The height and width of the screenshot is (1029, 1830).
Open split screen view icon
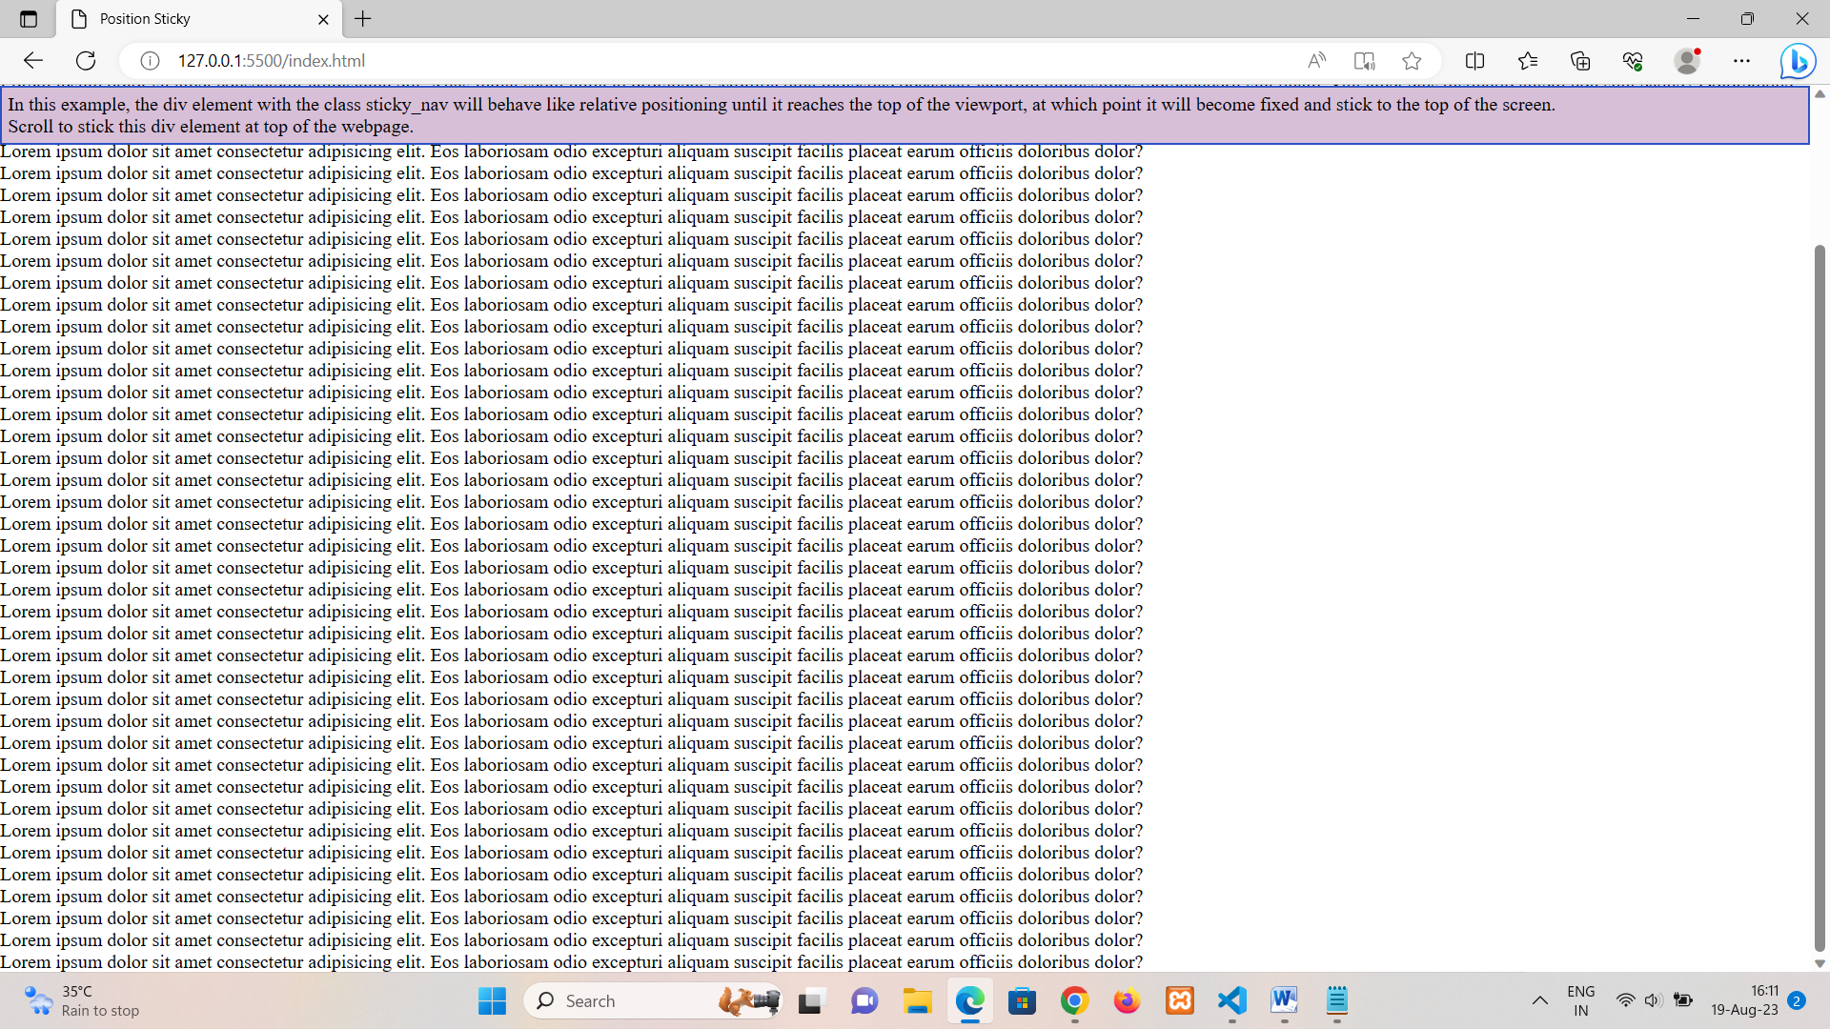[1474, 61]
